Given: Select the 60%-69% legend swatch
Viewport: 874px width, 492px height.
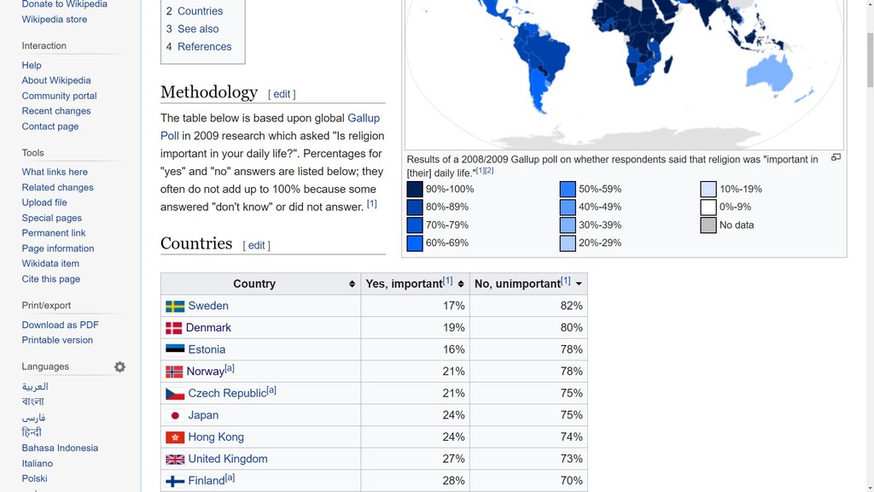Looking at the screenshot, I should [x=415, y=243].
